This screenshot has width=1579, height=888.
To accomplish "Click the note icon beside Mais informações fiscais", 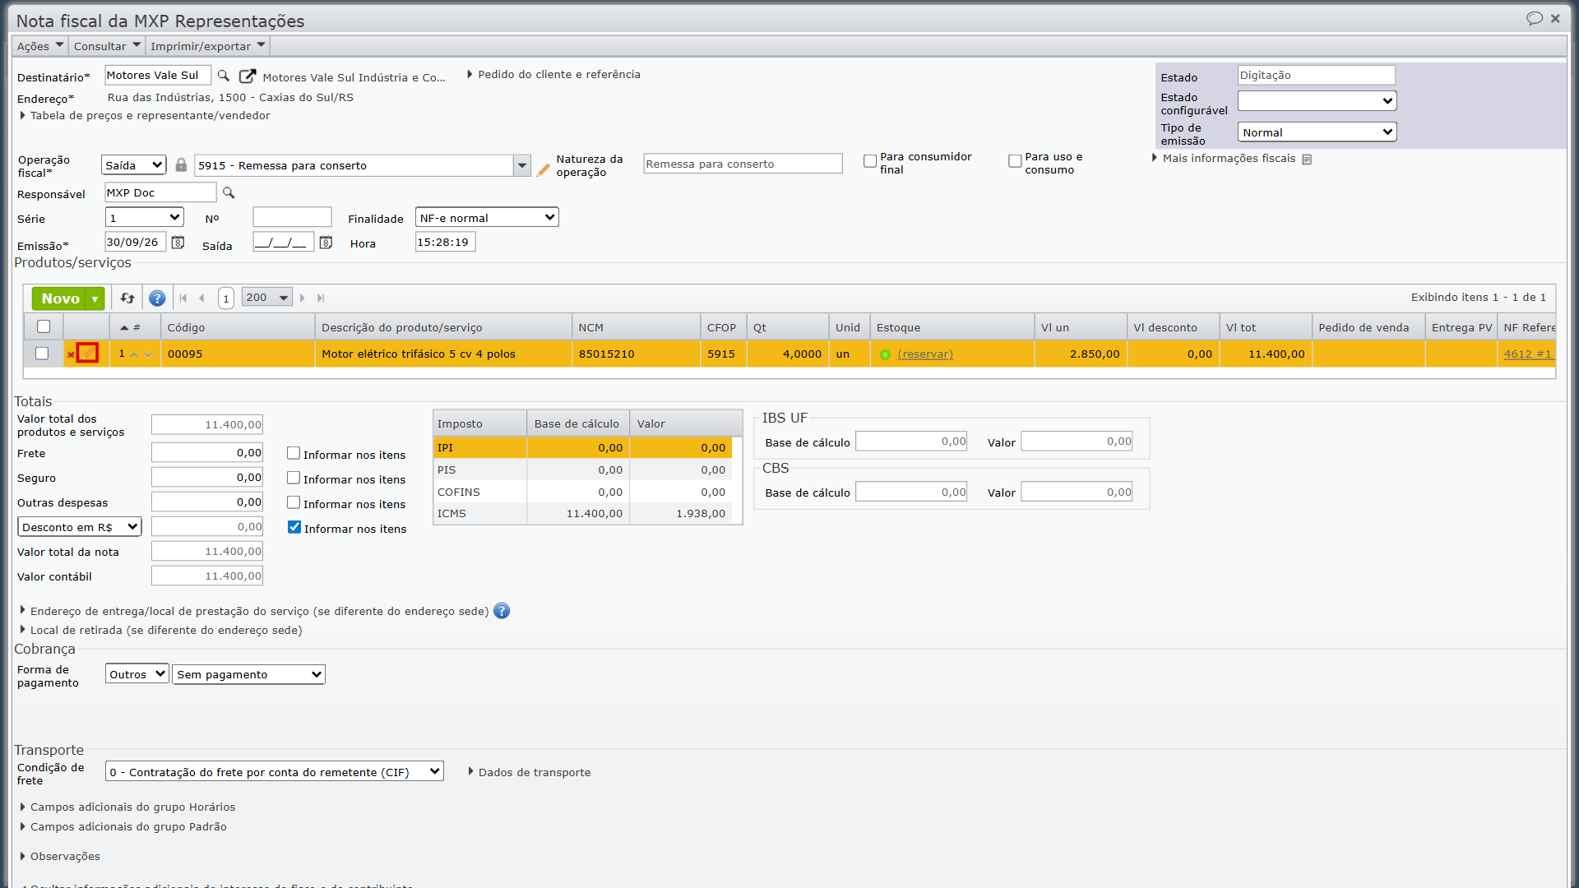I will point(1307,160).
